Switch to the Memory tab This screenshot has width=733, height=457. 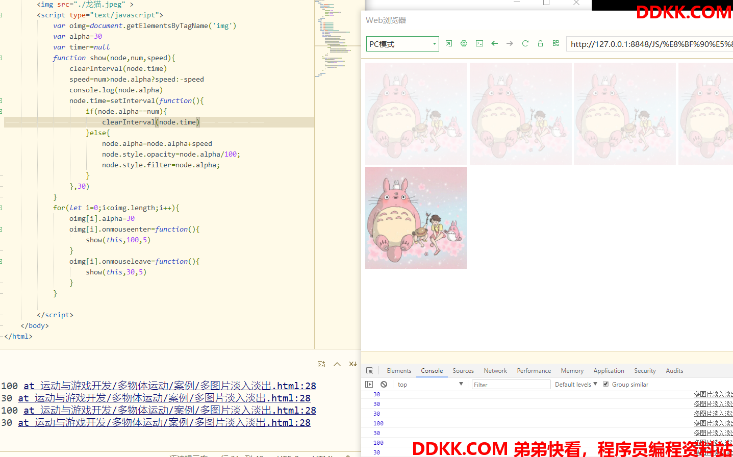pyautogui.click(x=572, y=371)
